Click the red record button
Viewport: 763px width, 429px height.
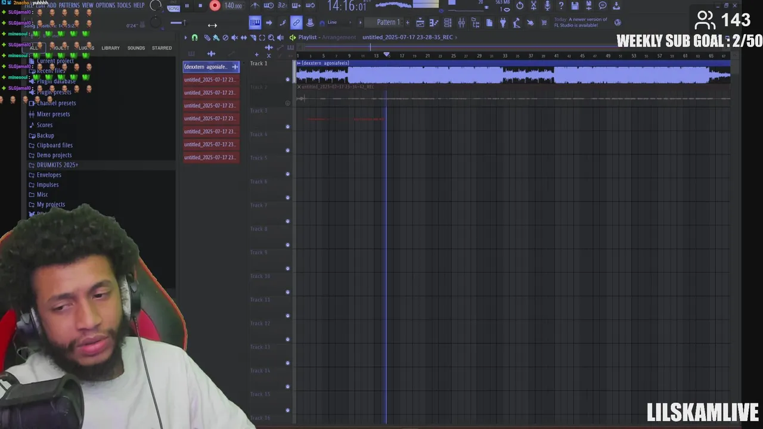(215, 5)
